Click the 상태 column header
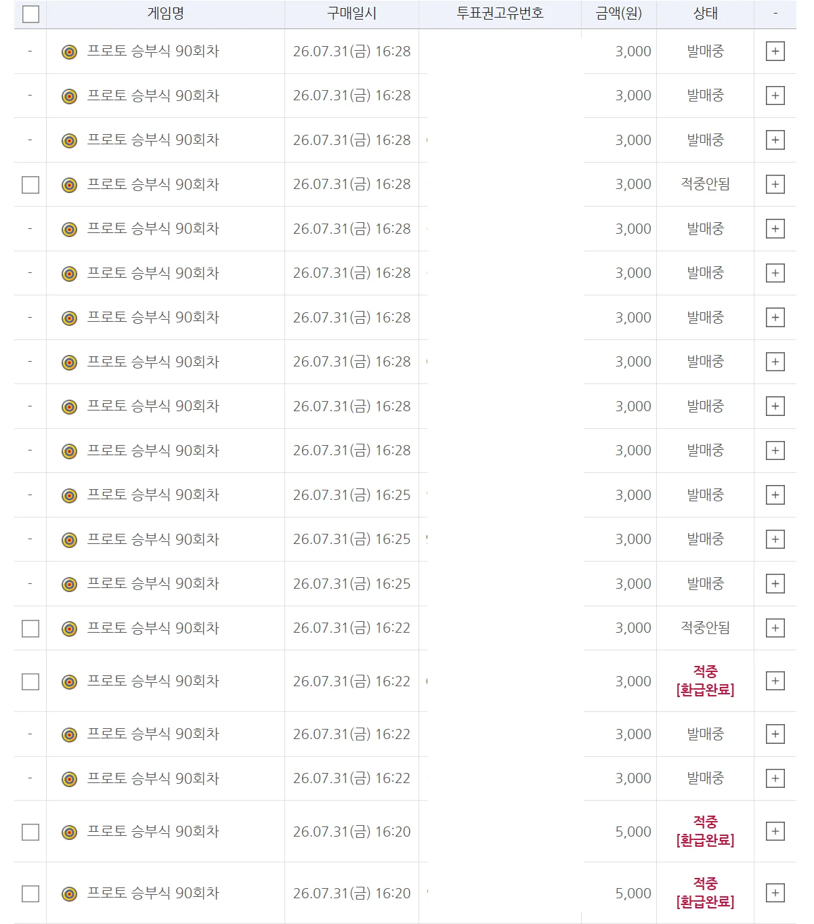The height and width of the screenshot is (924, 814). 705,14
